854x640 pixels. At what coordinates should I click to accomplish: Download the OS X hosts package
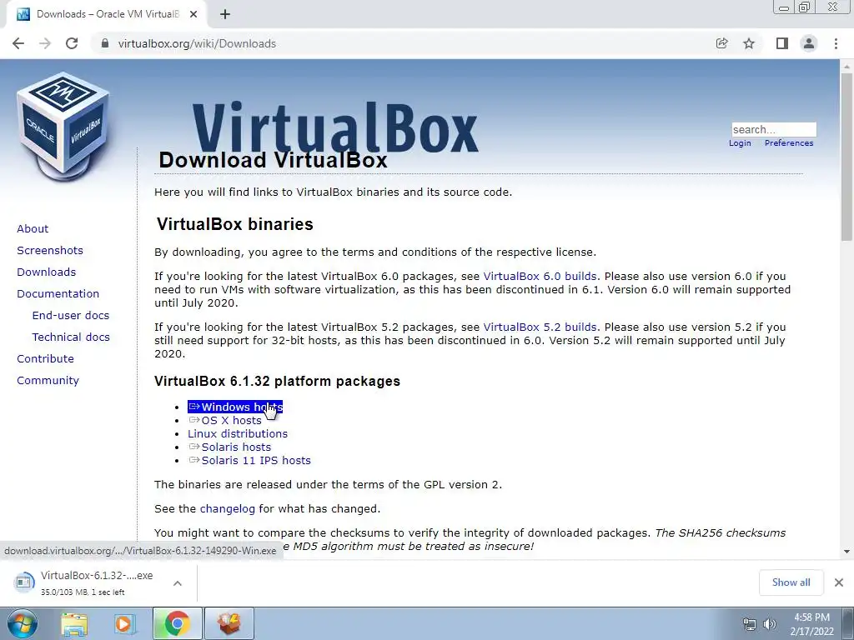(225, 421)
